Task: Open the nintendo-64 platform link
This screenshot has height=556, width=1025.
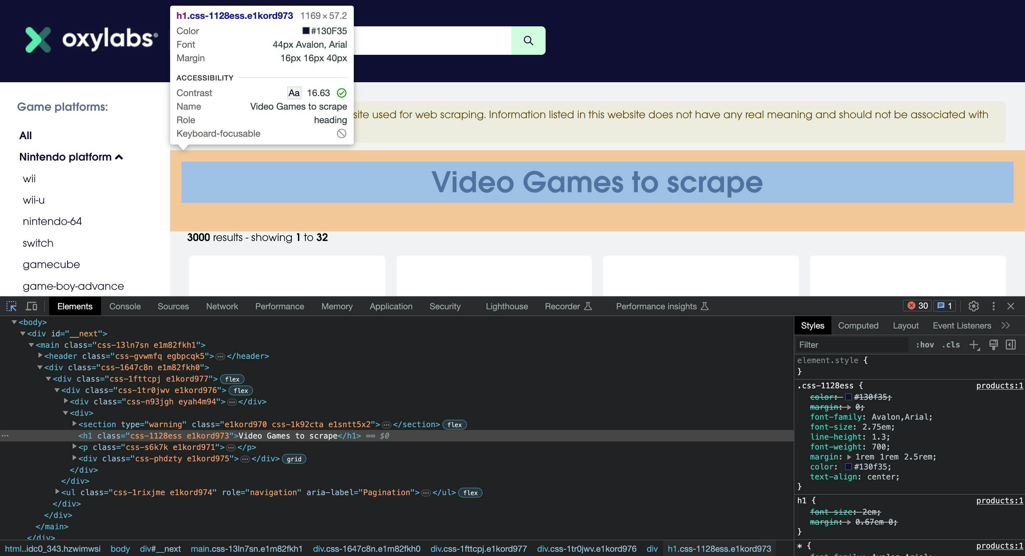Action: tap(52, 221)
